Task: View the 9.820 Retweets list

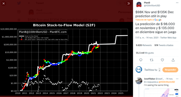Action: 144,45
